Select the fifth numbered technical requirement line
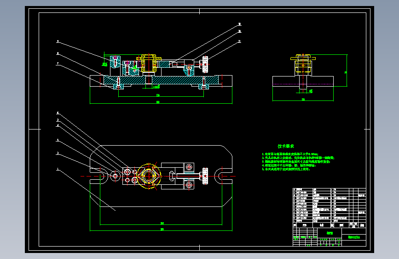Screen dimensions: 399x259 pyautogui.click(x=286, y=169)
